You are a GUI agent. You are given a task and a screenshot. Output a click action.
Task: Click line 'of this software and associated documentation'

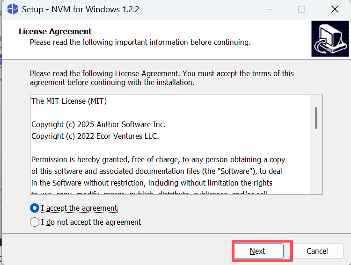156,171
